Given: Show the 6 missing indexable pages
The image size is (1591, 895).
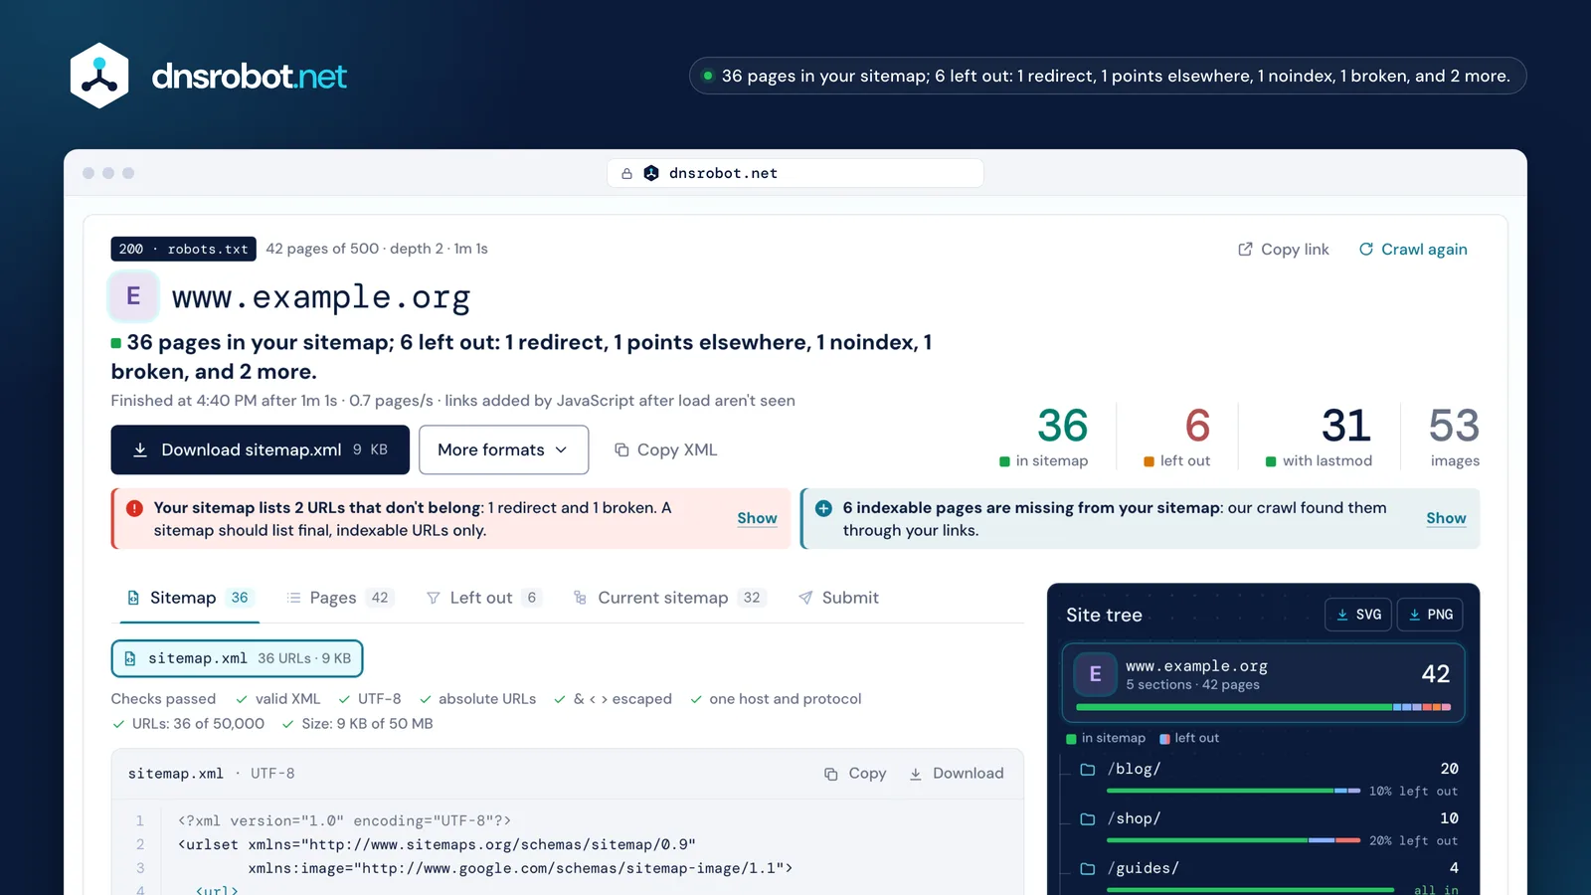Looking at the screenshot, I should point(1446,518).
